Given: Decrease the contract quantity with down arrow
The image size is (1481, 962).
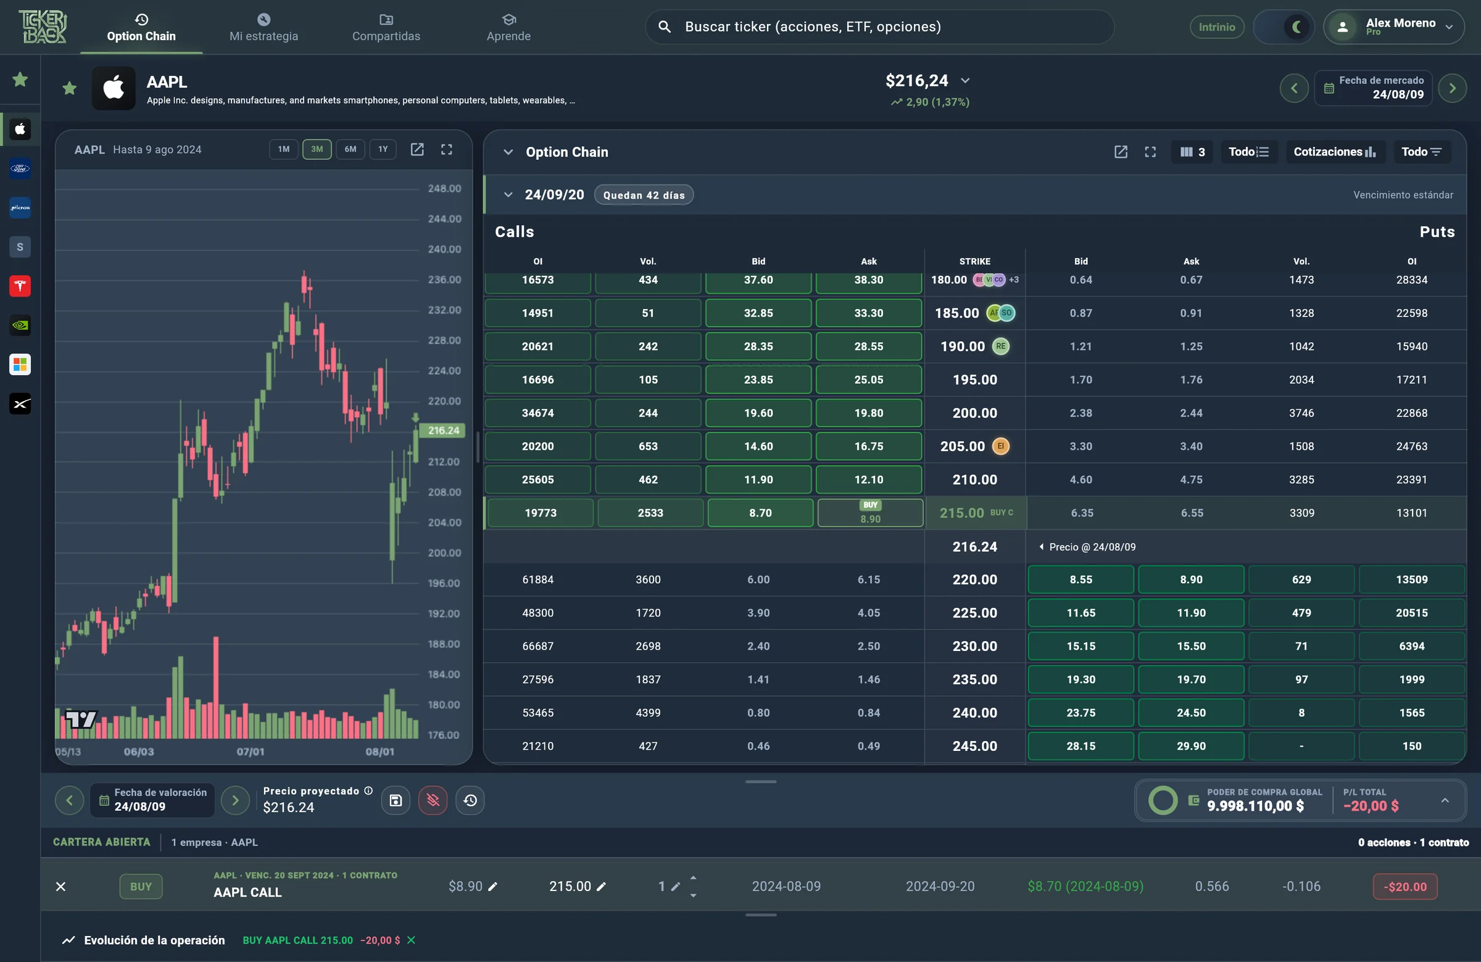Looking at the screenshot, I should click(693, 895).
